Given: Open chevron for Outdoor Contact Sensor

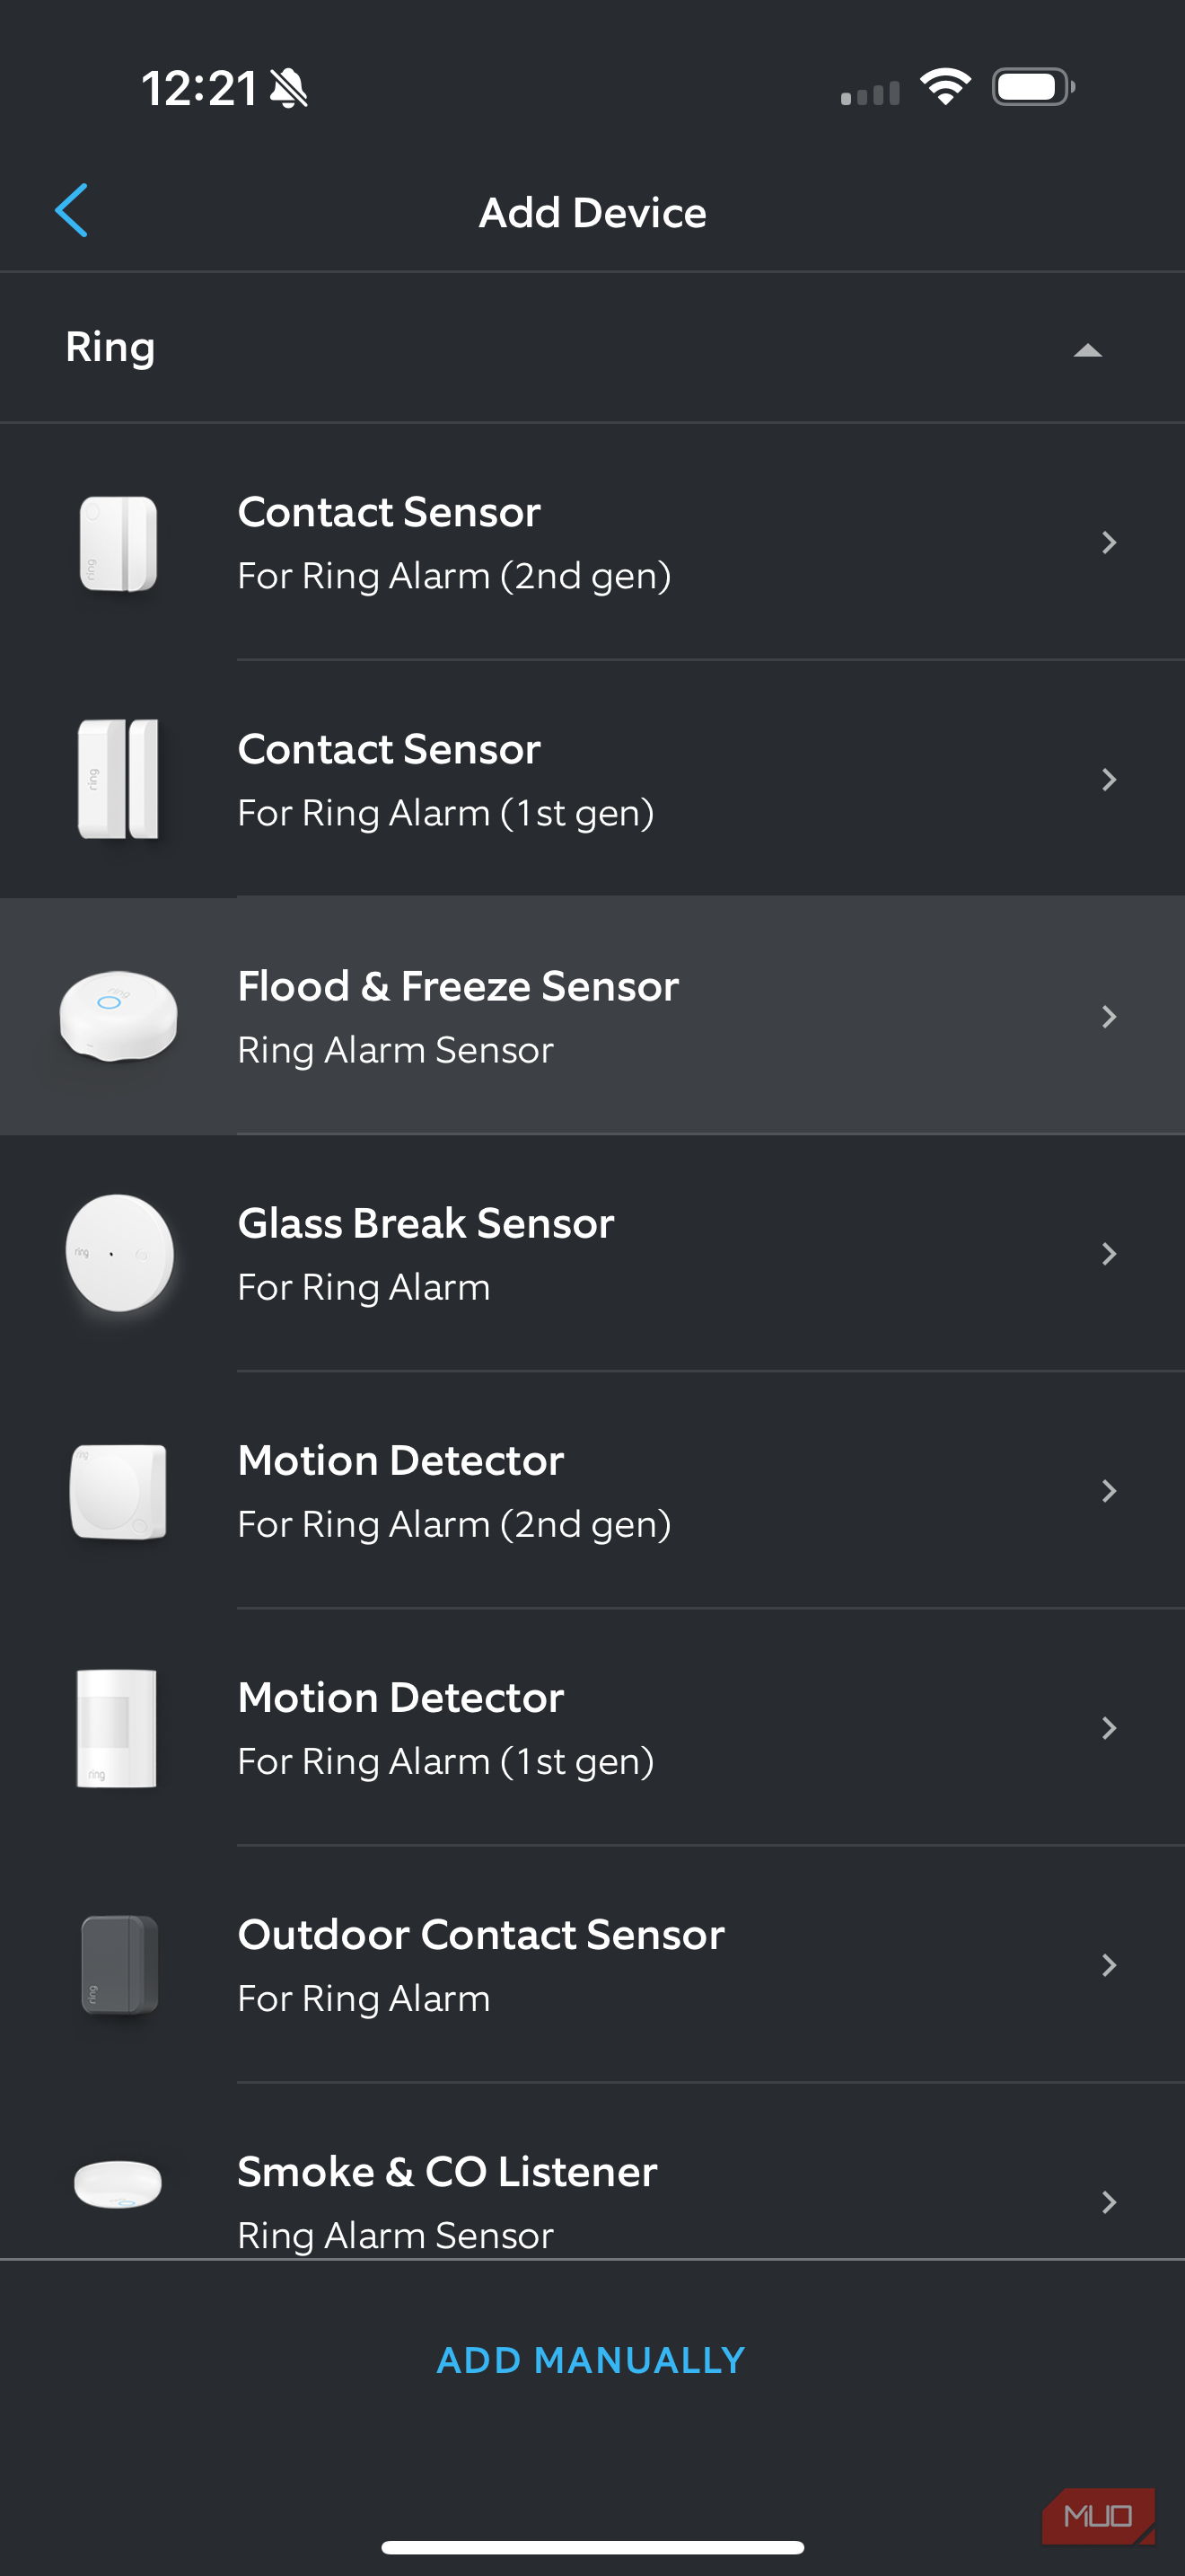Looking at the screenshot, I should pos(1108,1965).
